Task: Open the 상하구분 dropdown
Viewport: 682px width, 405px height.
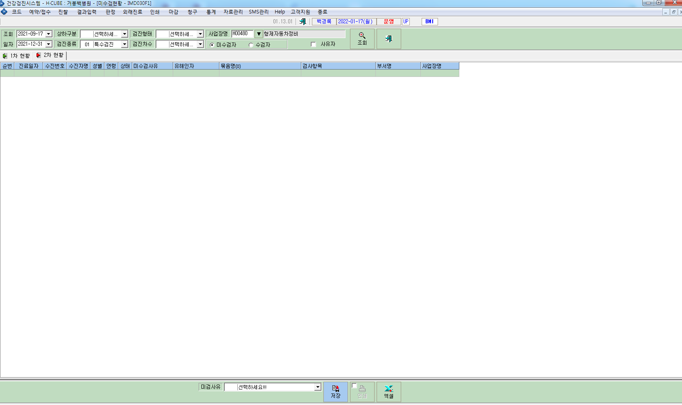Action: 124,34
